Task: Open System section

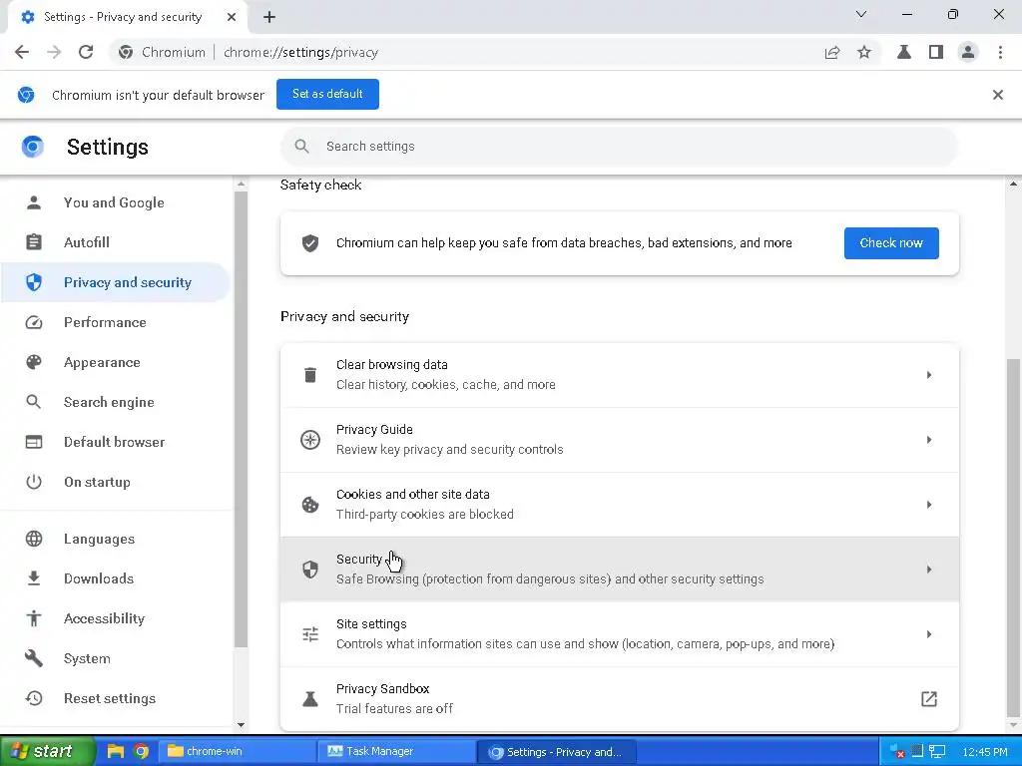Action: point(115,658)
